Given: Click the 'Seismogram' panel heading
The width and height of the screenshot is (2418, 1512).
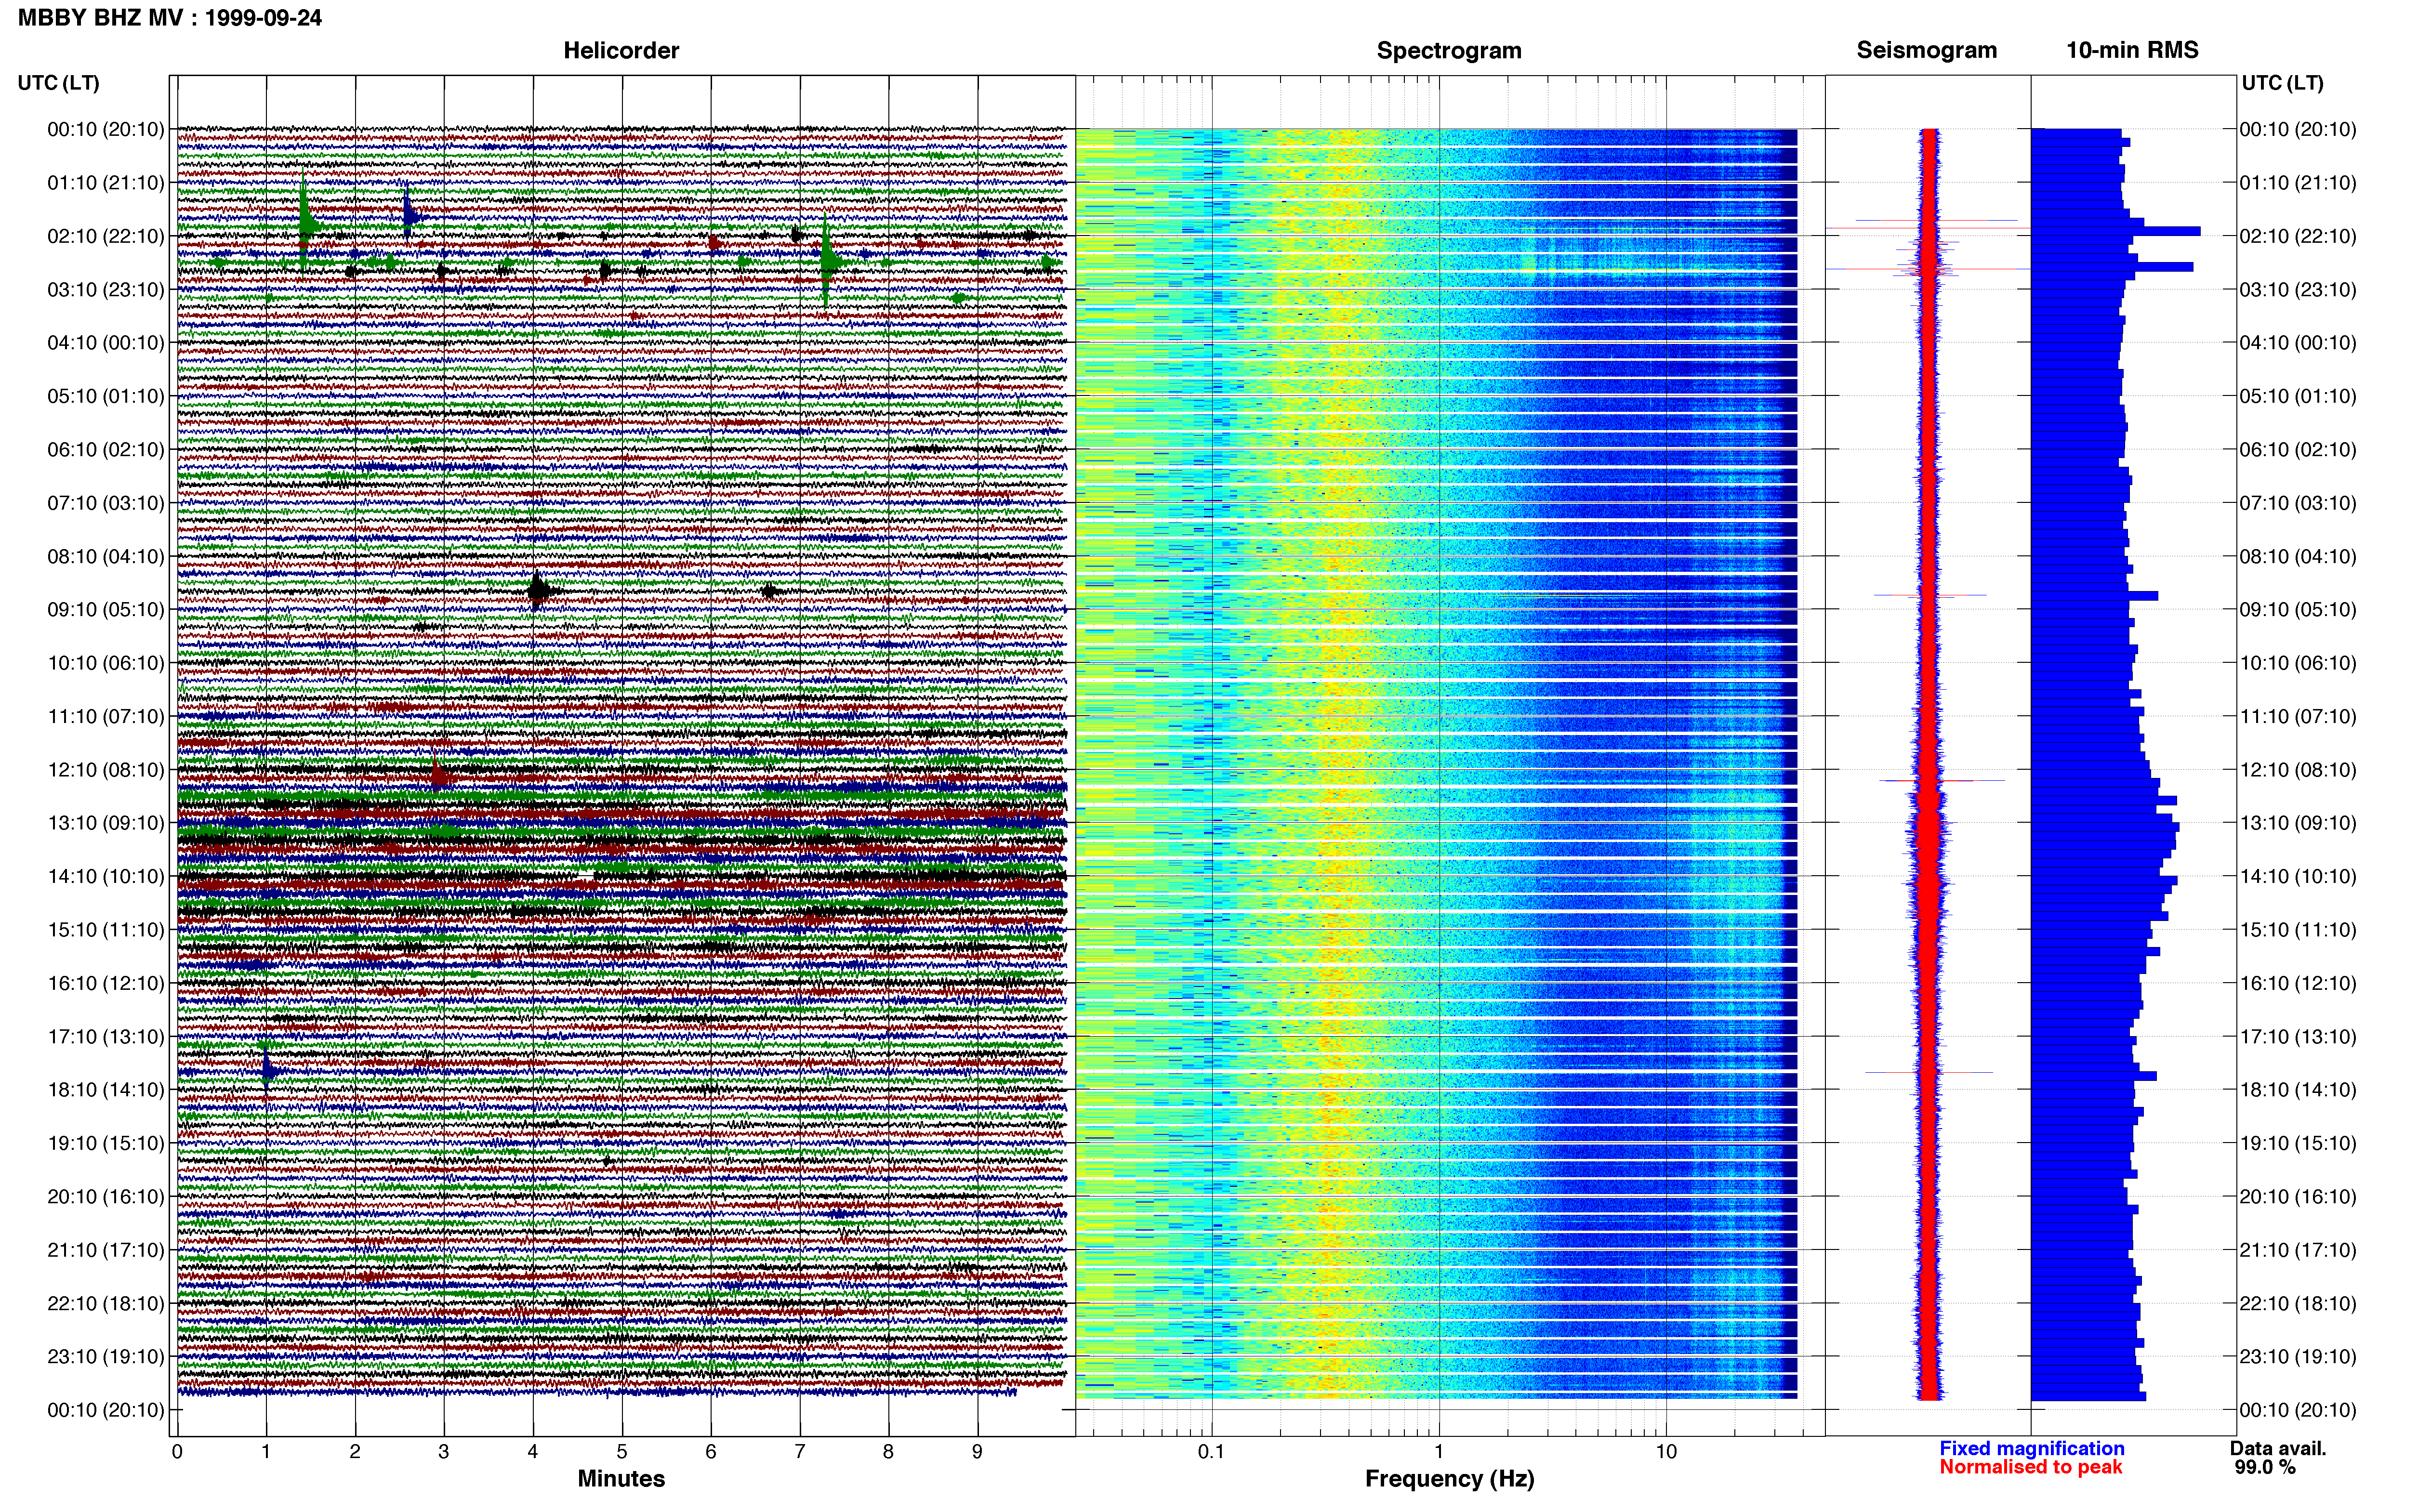Looking at the screenshot, I should 1927,51.
